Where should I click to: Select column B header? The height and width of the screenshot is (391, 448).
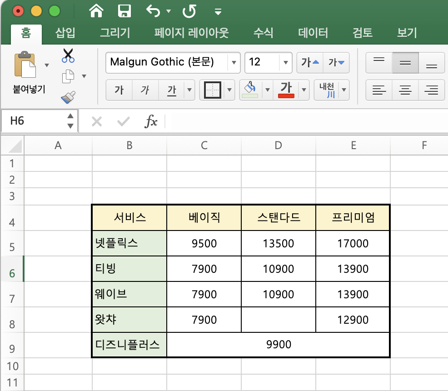pos(129,145)
